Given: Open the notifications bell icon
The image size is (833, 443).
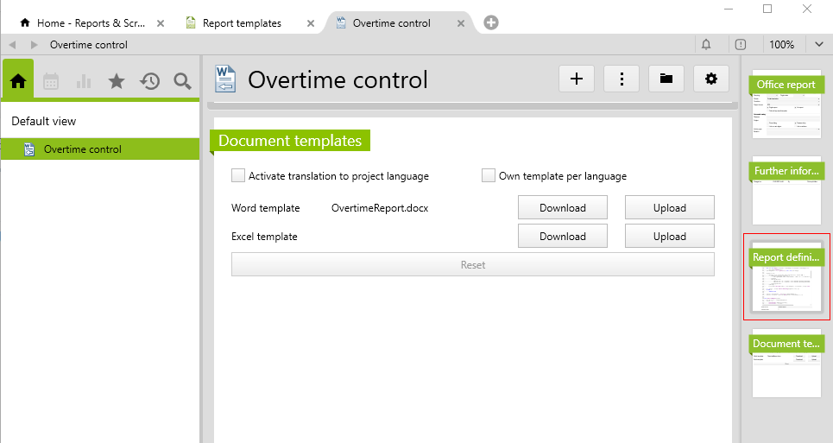Looking at the screenshot, I should [706, 45].
